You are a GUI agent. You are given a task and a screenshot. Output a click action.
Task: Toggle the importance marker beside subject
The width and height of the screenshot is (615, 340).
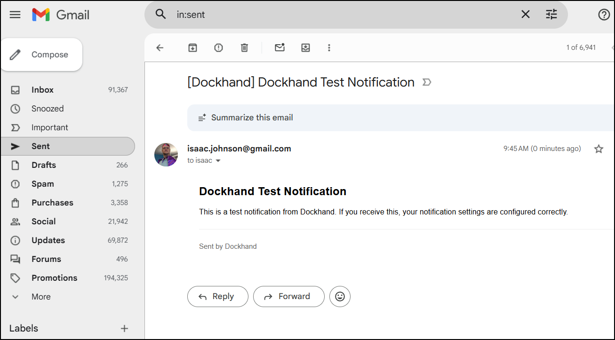point(427,82)
